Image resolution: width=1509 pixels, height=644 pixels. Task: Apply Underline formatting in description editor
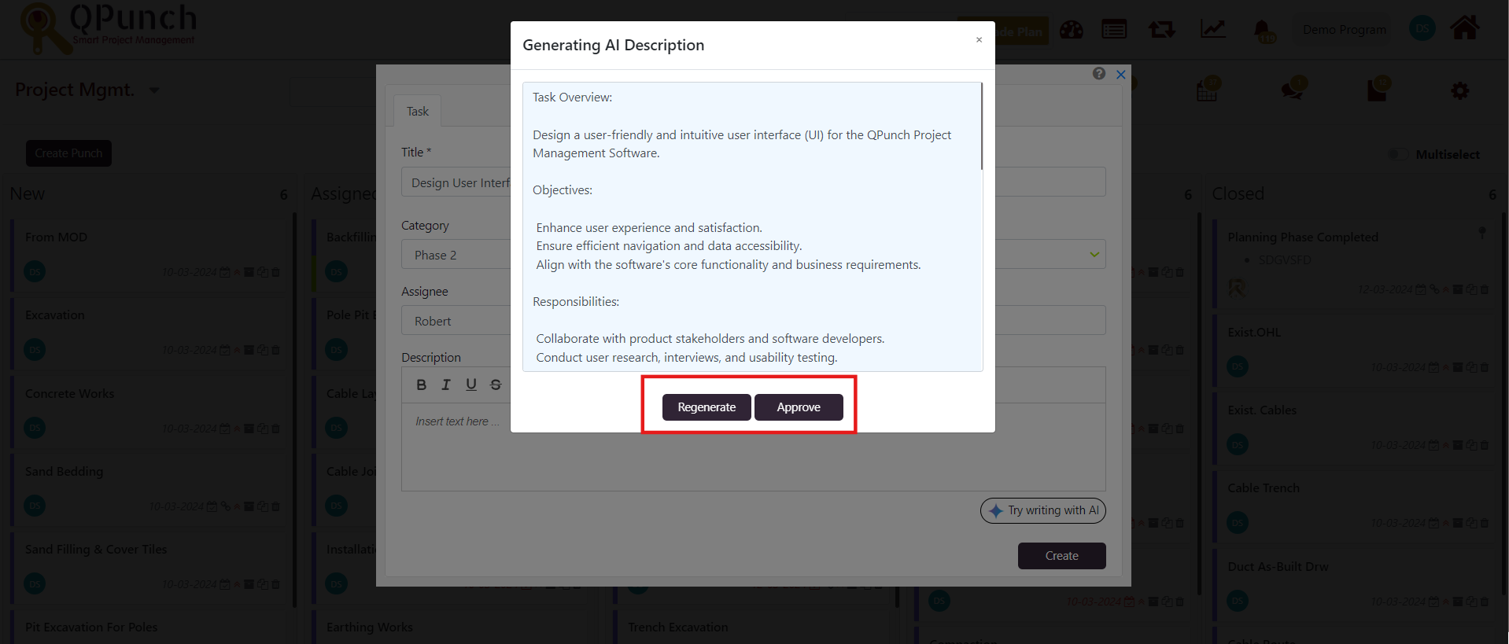470,385
